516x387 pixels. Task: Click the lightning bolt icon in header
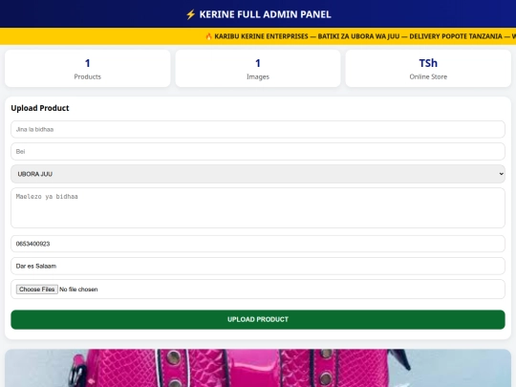(190, 14)
